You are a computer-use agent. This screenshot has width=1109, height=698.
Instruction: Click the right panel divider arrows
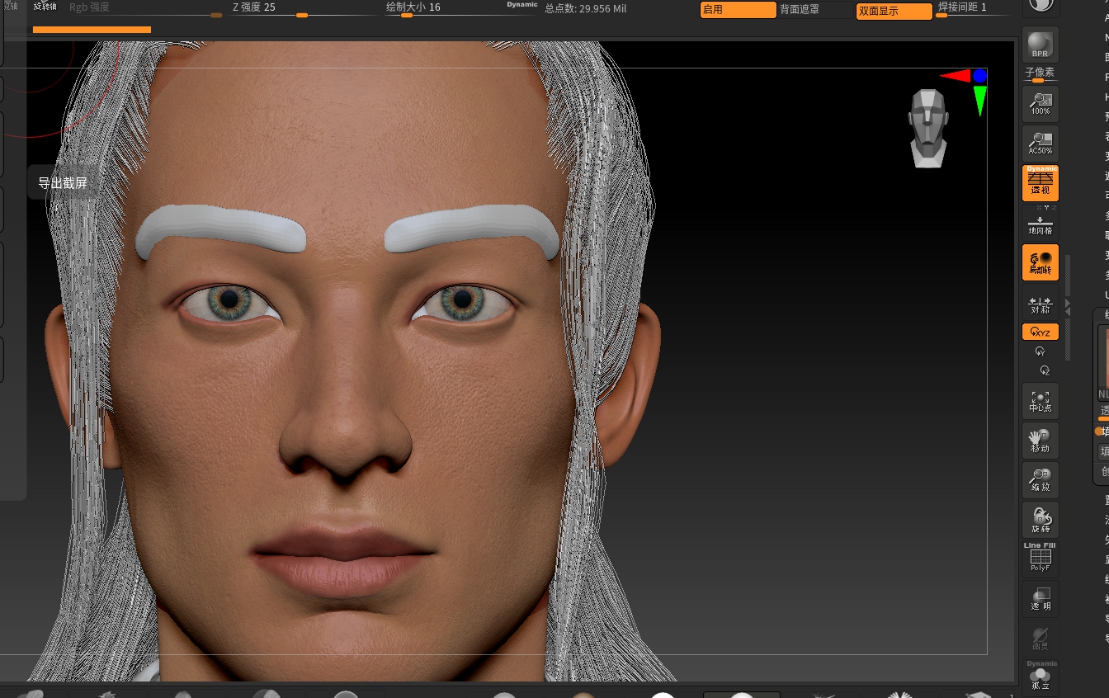point(1068,307)
